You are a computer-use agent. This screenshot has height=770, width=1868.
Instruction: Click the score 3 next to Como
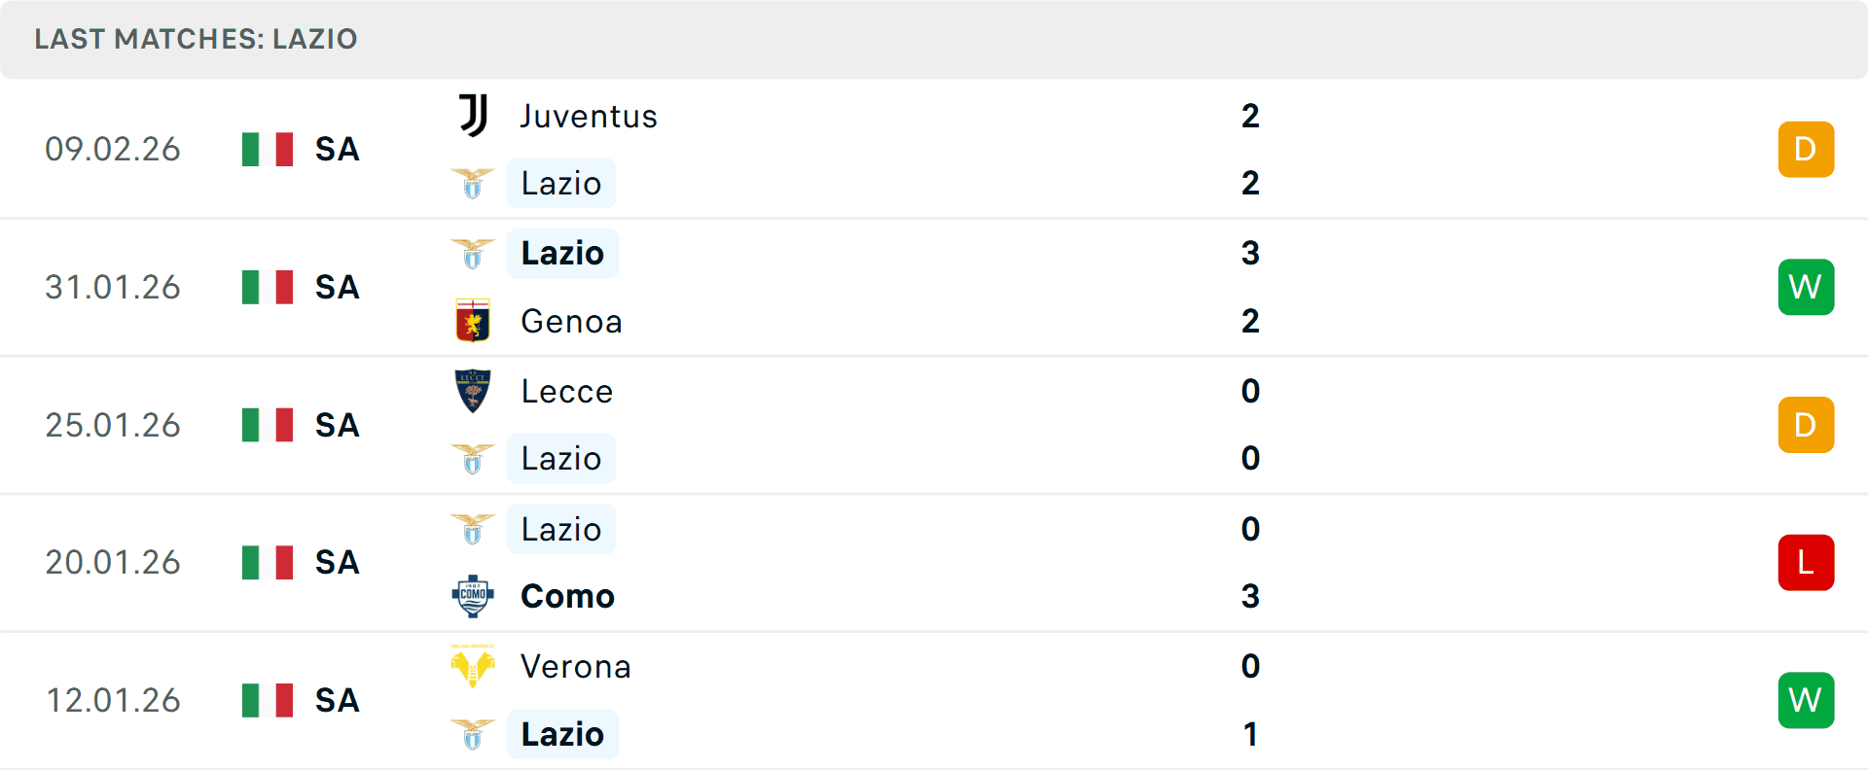(1250, 596)
